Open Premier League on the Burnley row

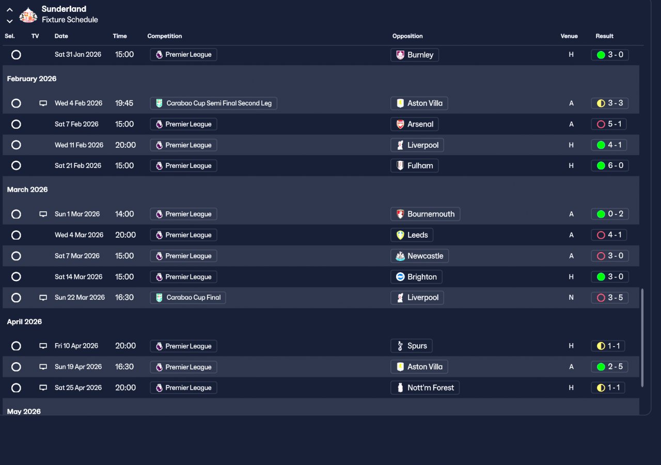tap(183, 55)
